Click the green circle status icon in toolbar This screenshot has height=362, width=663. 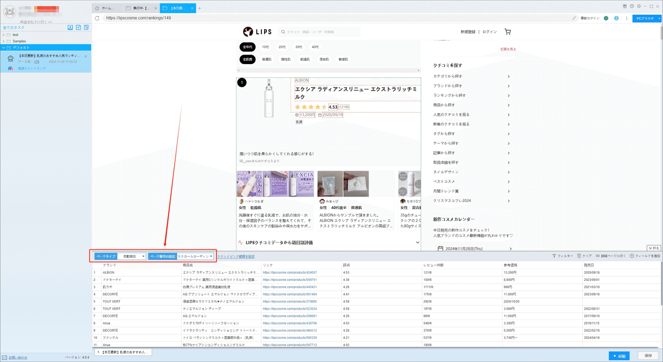(606, 18)
